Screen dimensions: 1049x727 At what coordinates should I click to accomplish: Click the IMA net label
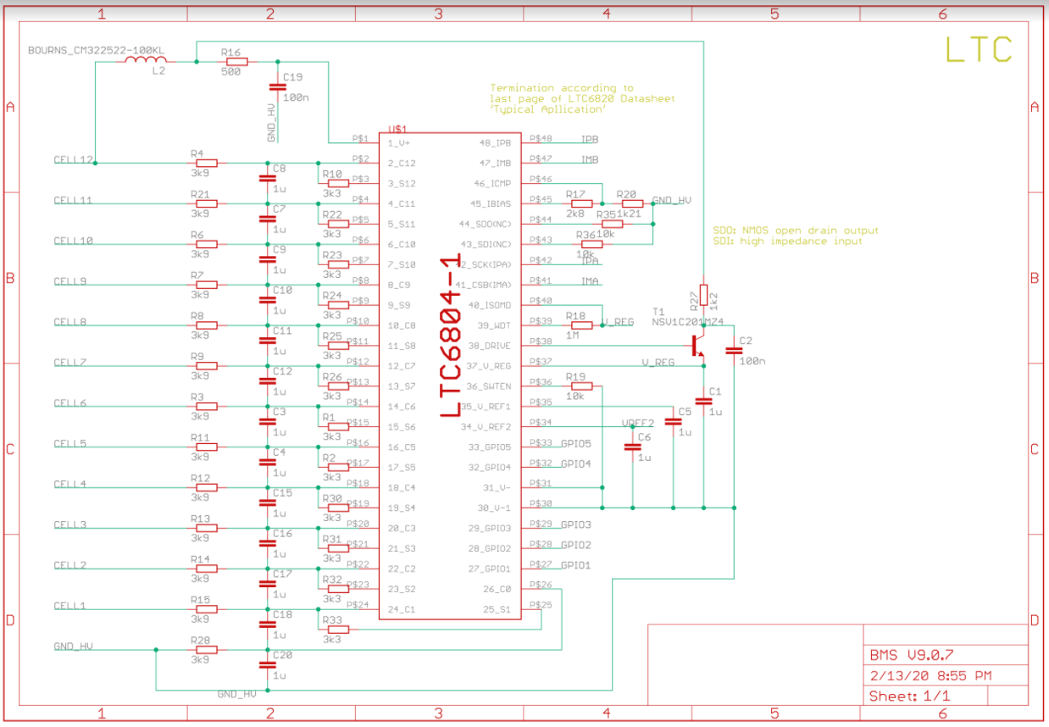pyautogui.click(x=590, y=280)
